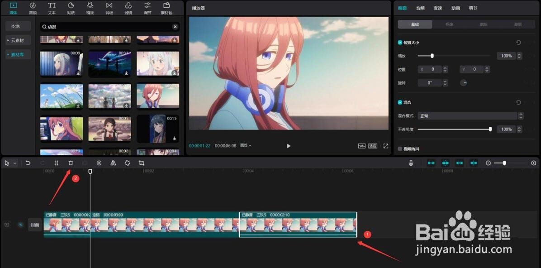The width and height of the screenshot is (541, 268).
Task: Open the 混合模式 正常 dropdown
Action: click(470, 116)
